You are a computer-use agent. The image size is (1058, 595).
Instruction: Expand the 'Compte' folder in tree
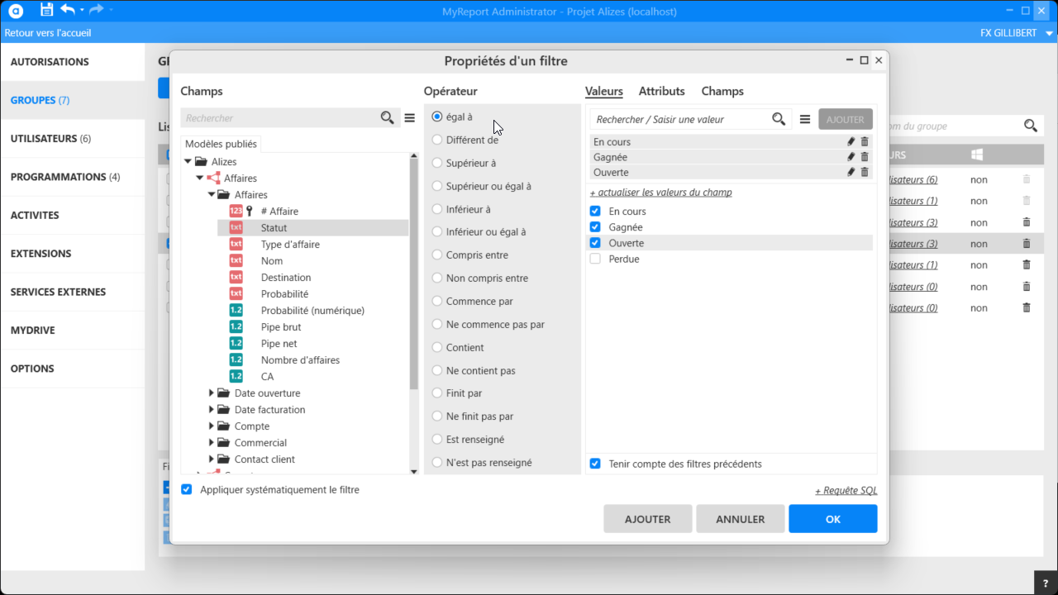212,426
